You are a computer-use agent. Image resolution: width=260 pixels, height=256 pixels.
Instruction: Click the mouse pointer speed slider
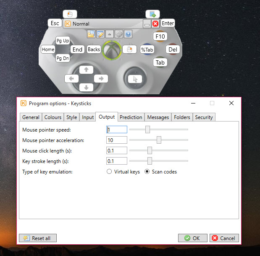click(x=159, y=129)
